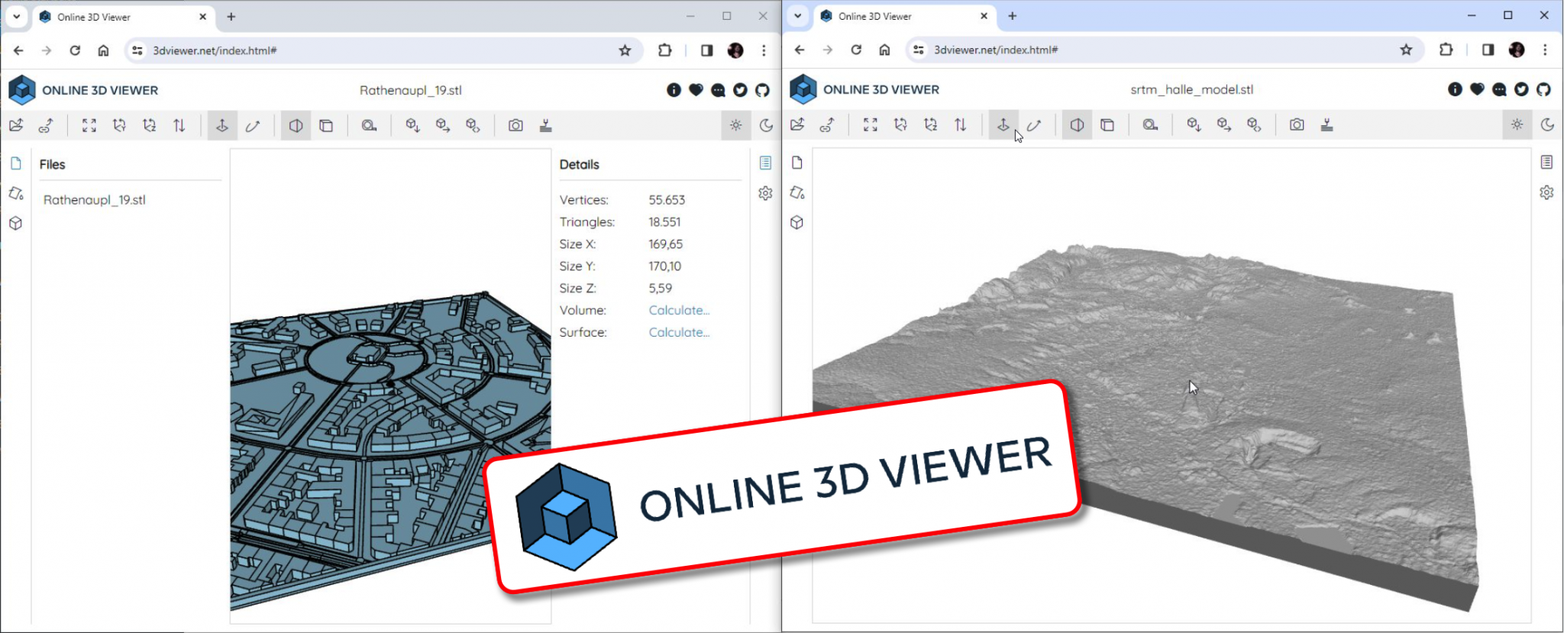Open Chrome menu in right browser

[1545, 50]
